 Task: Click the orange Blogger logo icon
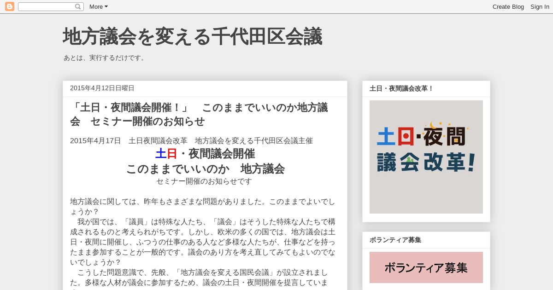[x=10, y=6]
